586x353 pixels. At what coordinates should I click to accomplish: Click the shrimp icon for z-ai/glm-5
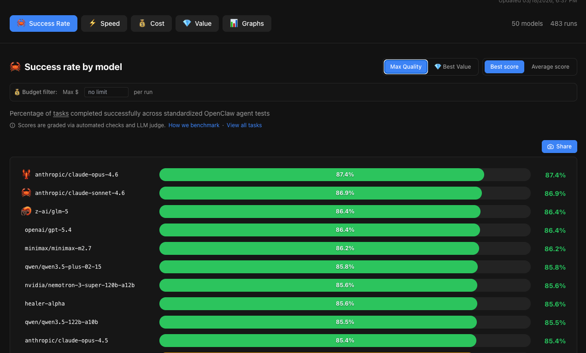(26, 211)
